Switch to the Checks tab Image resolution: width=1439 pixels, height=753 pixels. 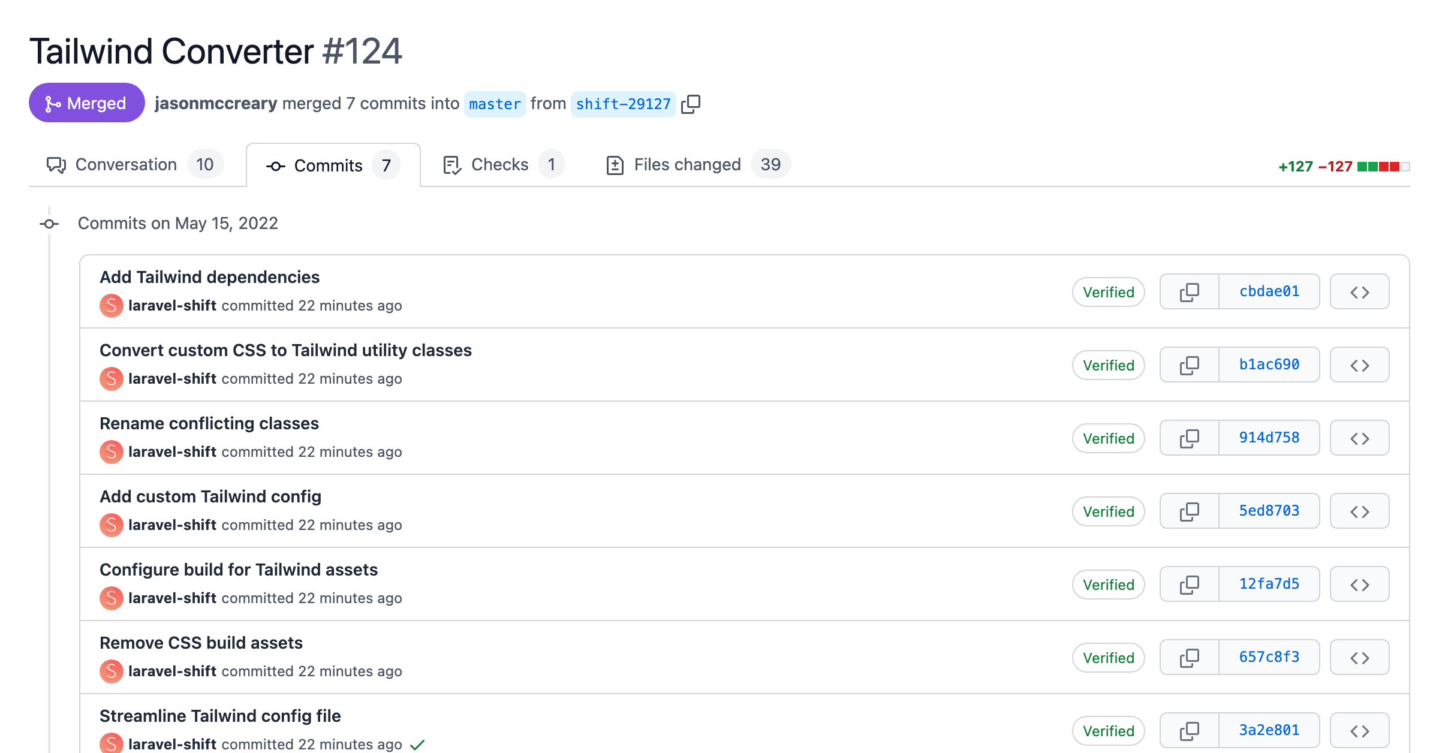[503, 164]
